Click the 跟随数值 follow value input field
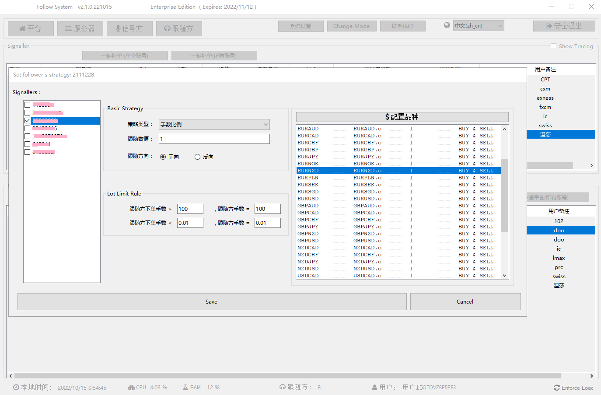This screenshot has width=601, height=395. [x=214, y=139]
